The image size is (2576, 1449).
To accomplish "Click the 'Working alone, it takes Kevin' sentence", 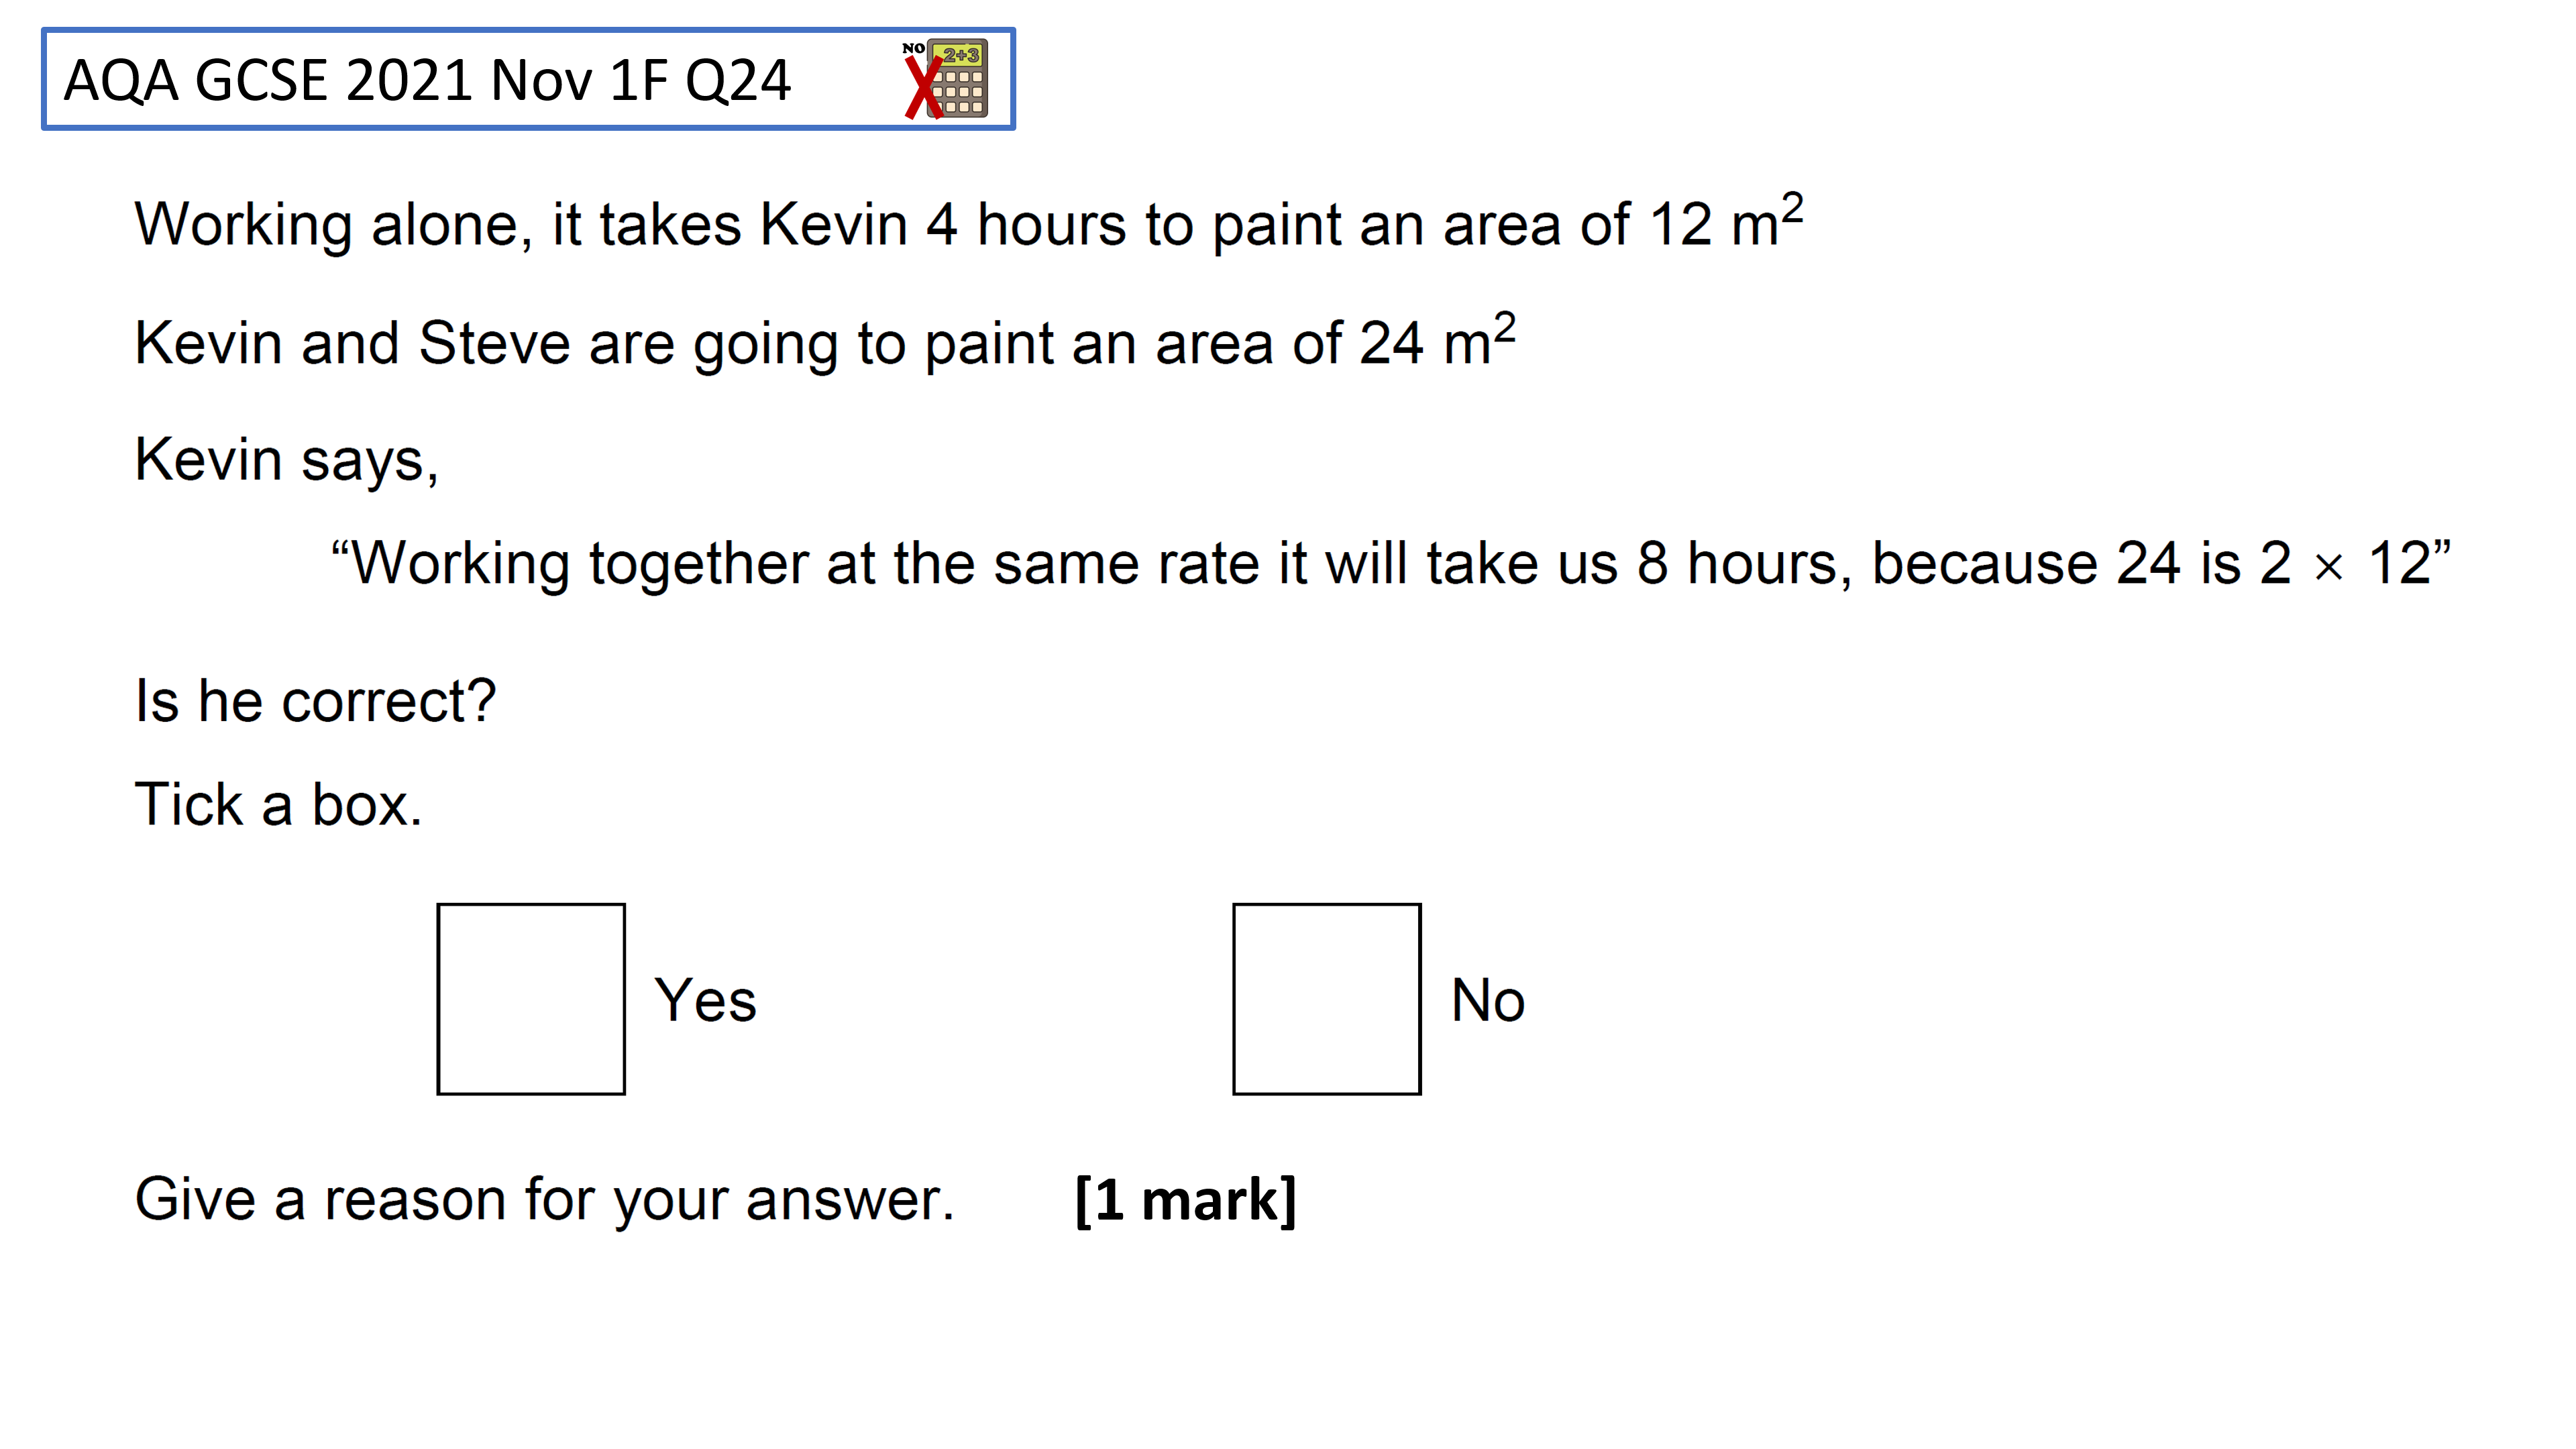I will tap(968, 221).
